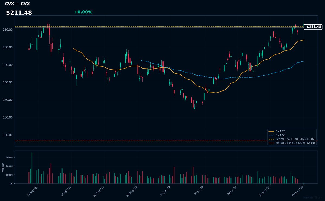Click the $211.48 headline price
This screenshot has width=325, height=201.
(19, 13)
